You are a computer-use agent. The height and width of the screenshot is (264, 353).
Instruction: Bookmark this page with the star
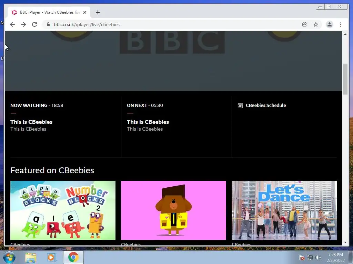tap(316, 24)
